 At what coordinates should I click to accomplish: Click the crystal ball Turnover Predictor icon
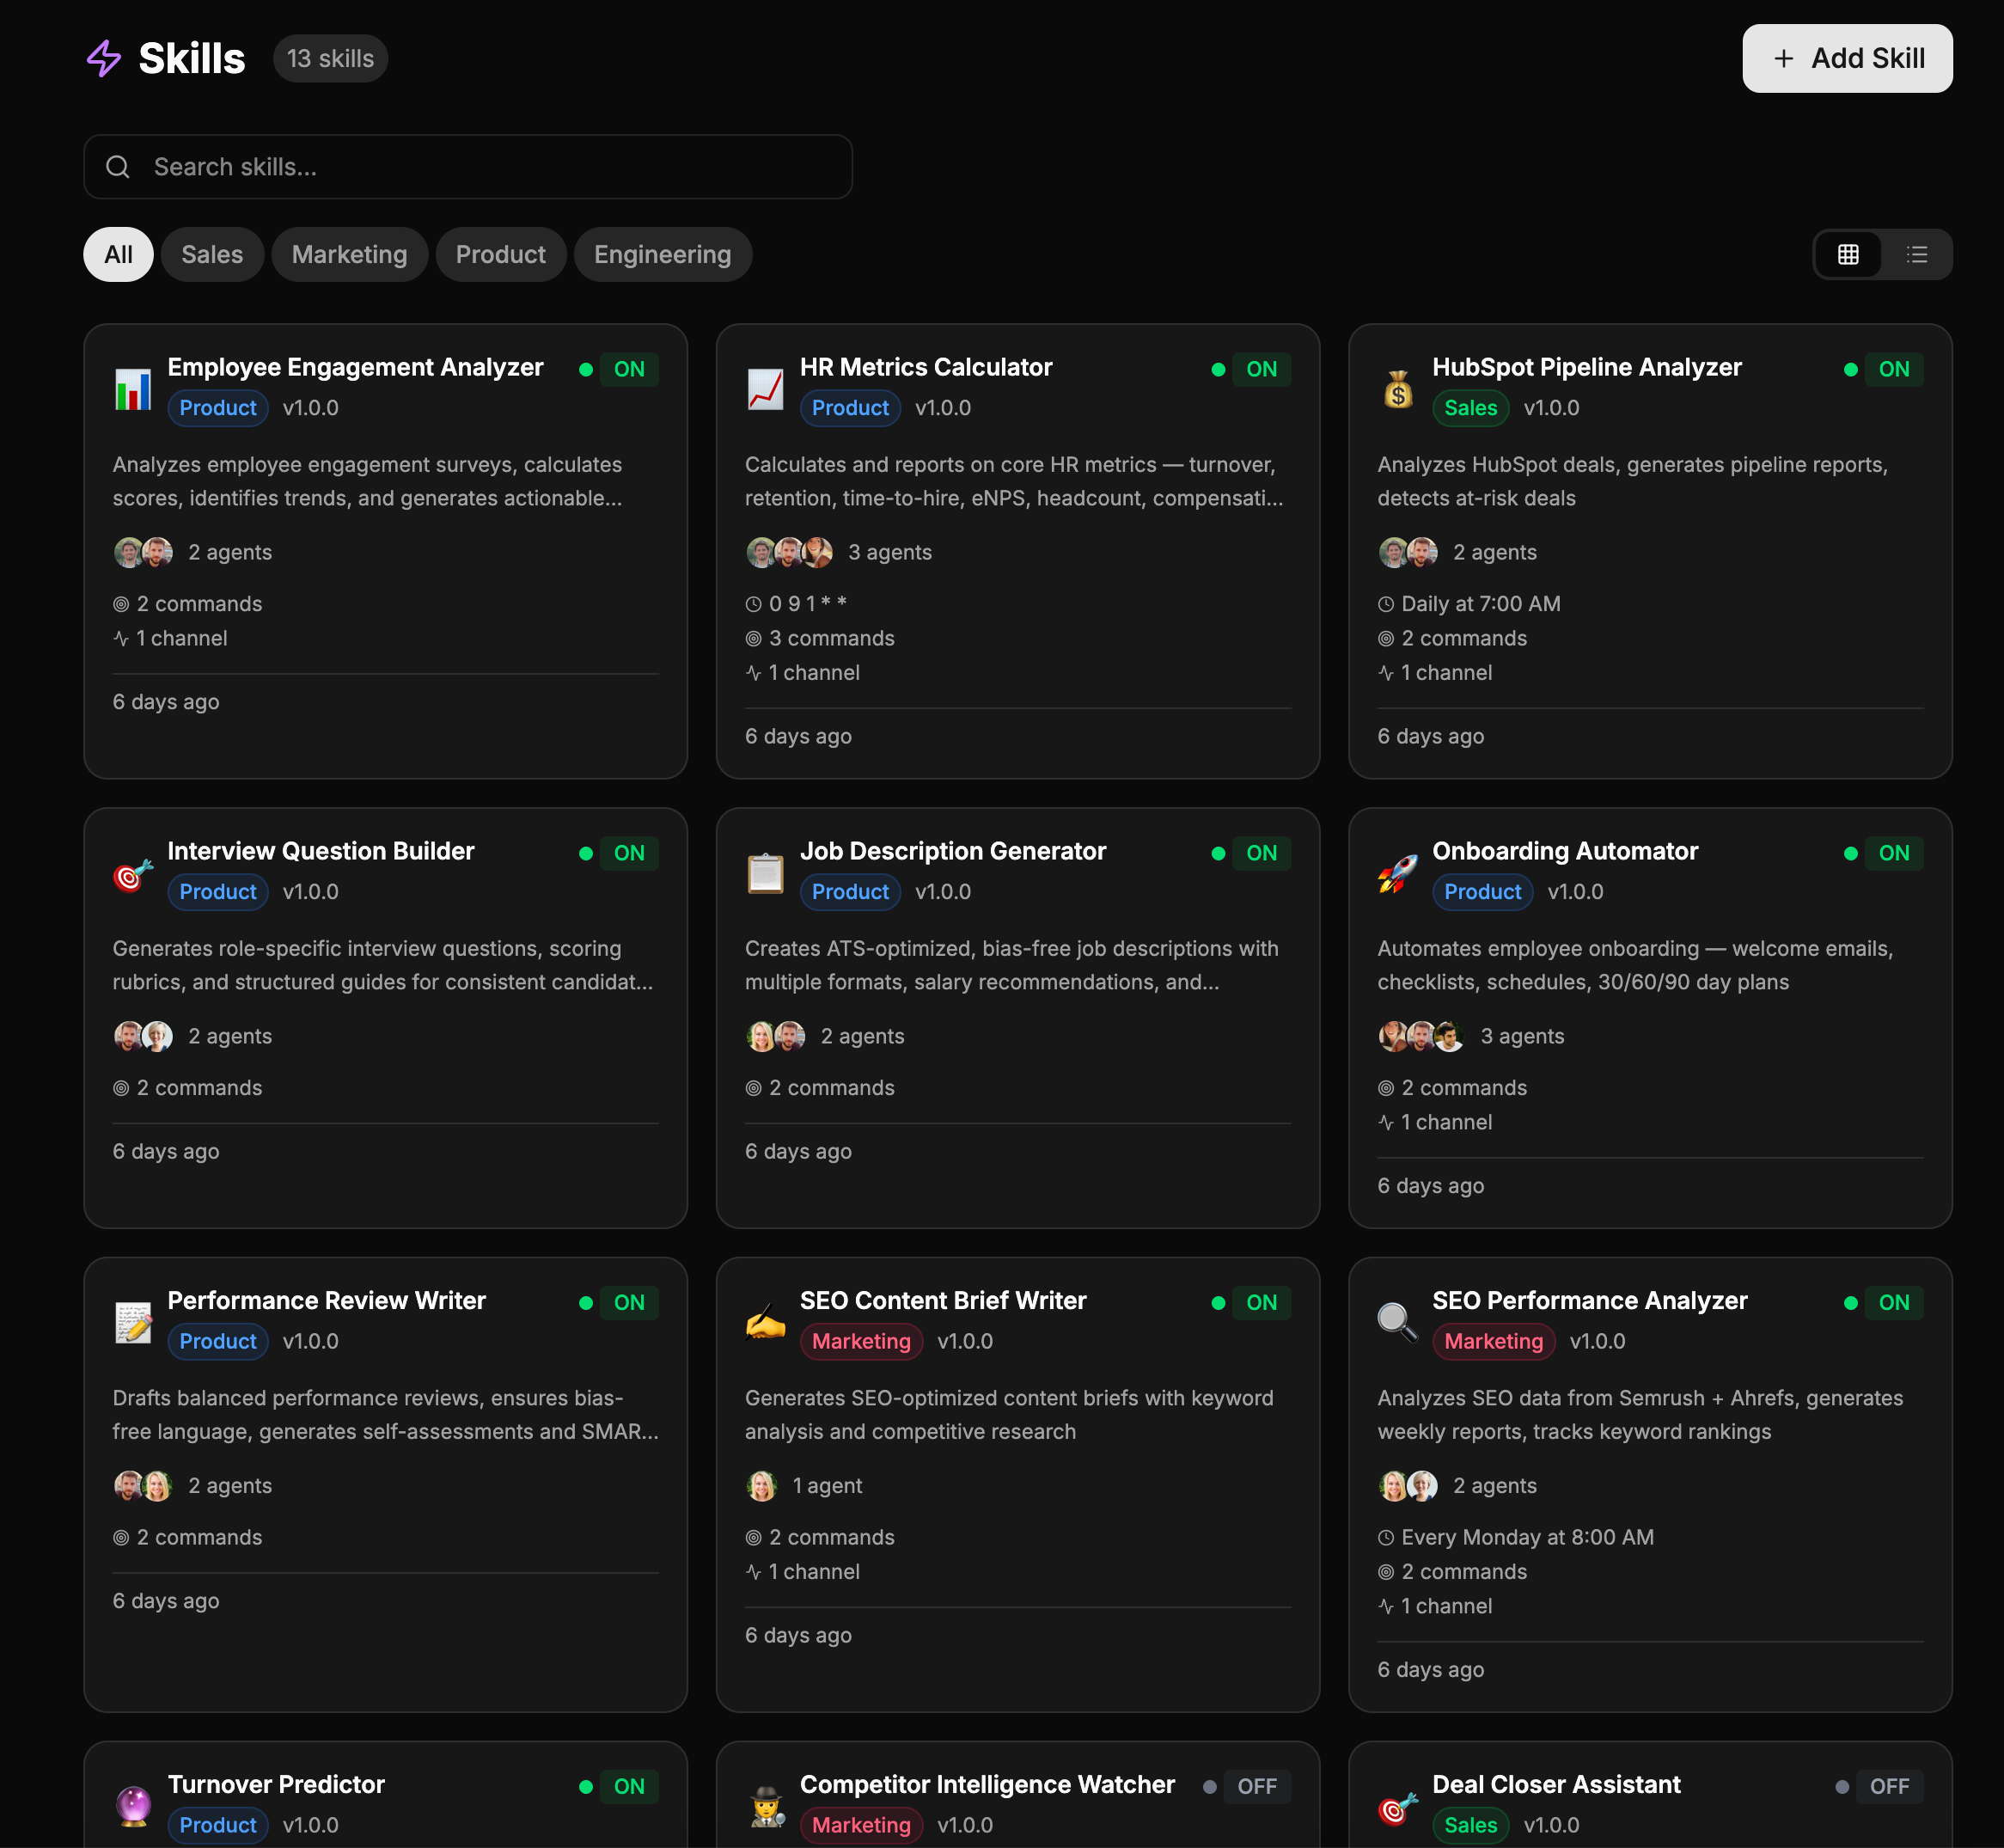pyautogui.click(x=133, y=1806)
